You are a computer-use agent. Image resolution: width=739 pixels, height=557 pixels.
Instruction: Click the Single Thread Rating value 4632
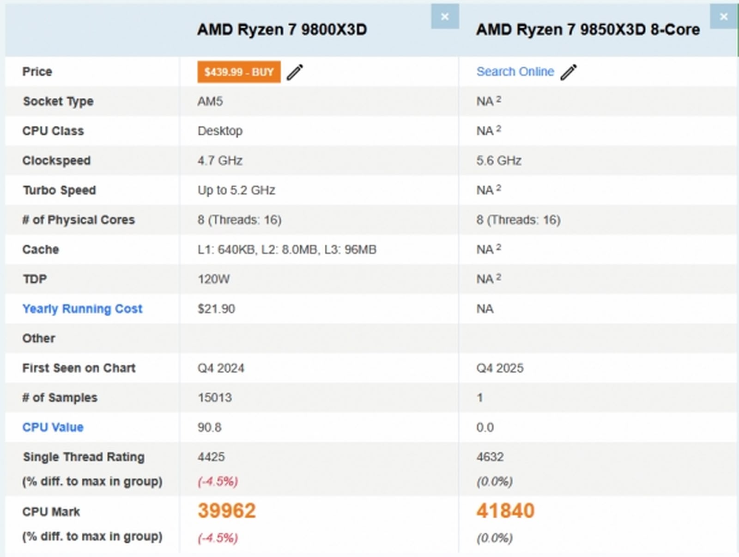coord(489,457)
